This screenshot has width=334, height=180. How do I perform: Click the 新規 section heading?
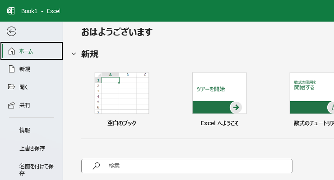(x=90, y=54)
